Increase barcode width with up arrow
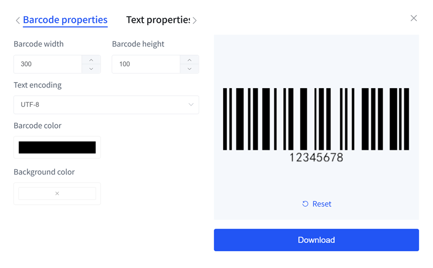The width and height of the screenshot is (433, 268). [x=91, y=60]
